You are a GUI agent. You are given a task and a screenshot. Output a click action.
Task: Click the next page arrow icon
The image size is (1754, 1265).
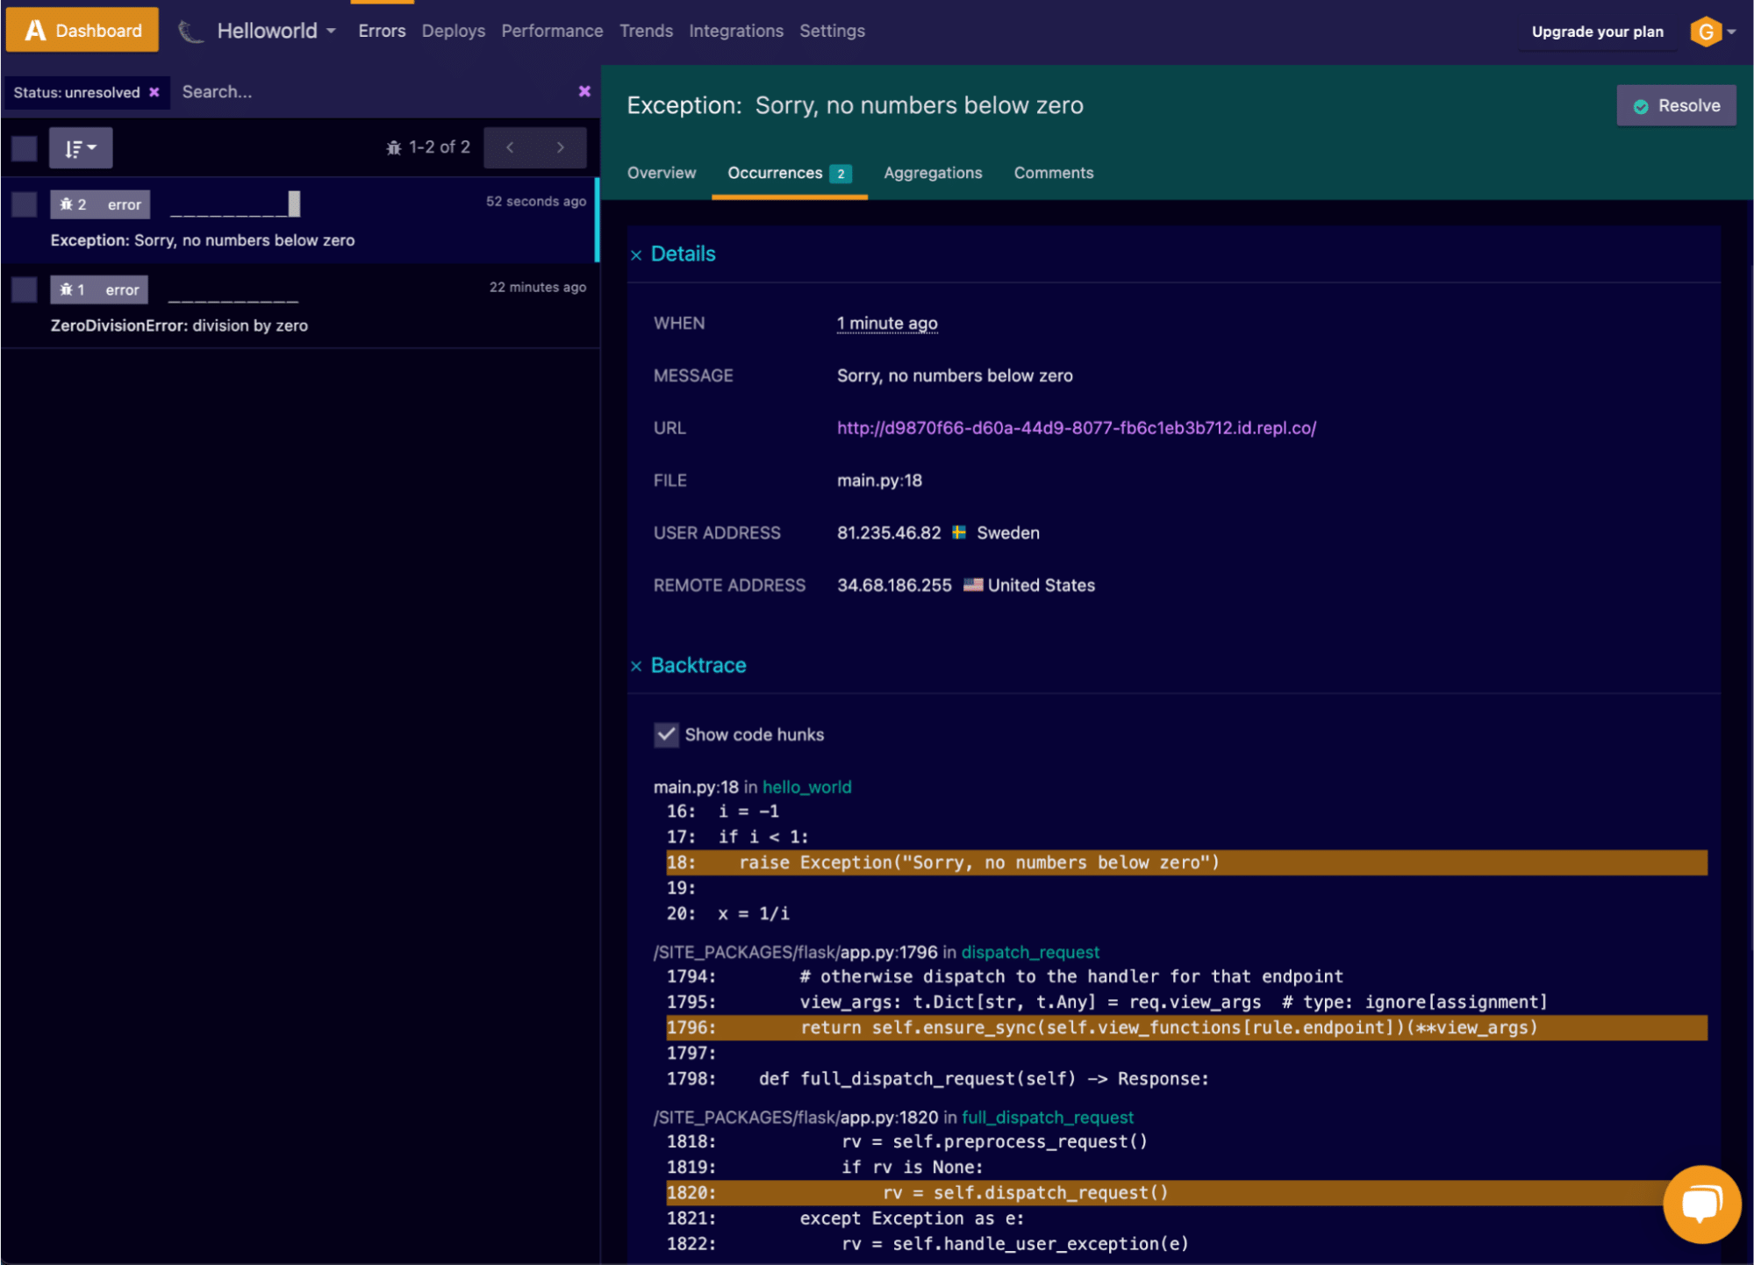[562, 147]
